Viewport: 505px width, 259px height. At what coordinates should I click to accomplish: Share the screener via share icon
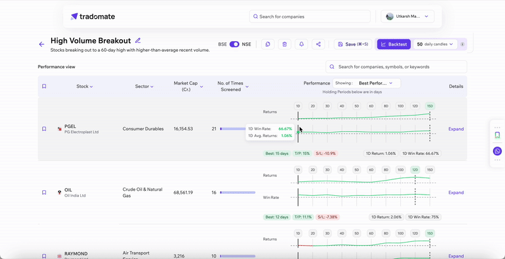coord(318,44)
